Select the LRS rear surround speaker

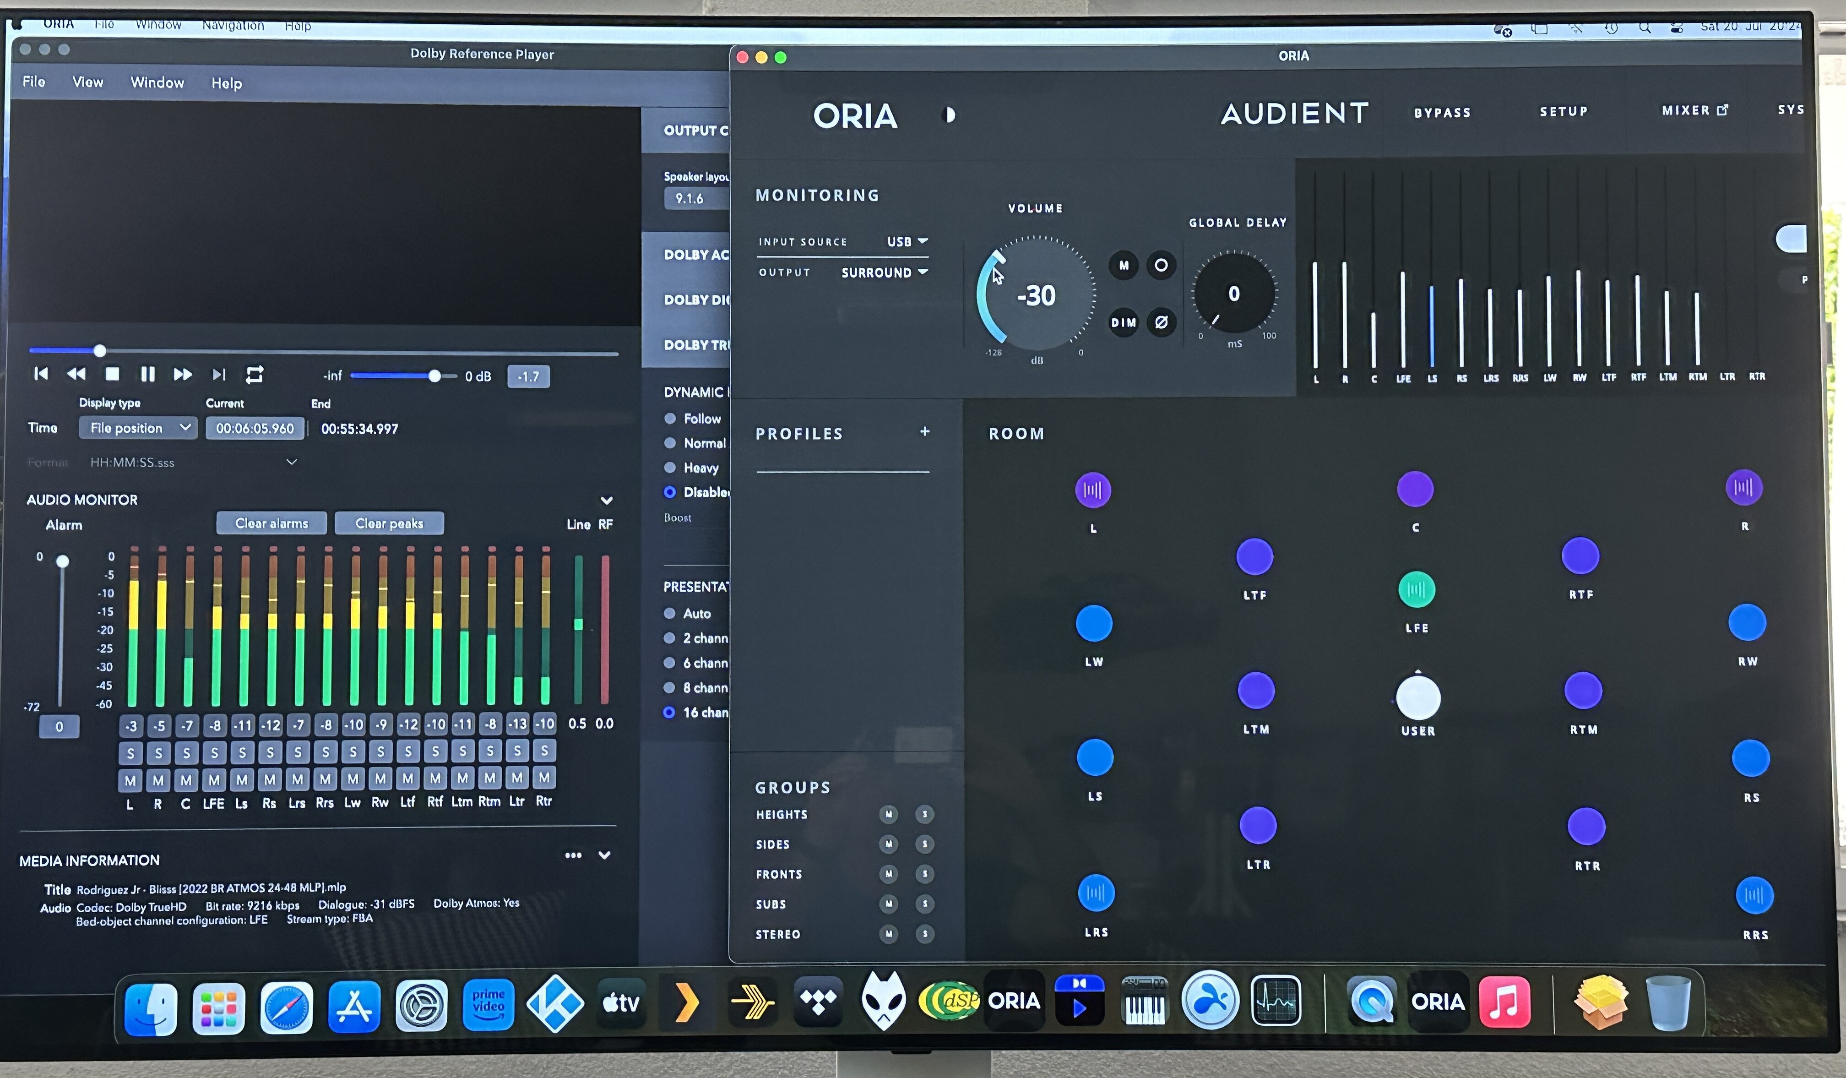1096,893
